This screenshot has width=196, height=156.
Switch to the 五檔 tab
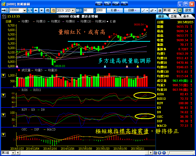tap(174, 16)
